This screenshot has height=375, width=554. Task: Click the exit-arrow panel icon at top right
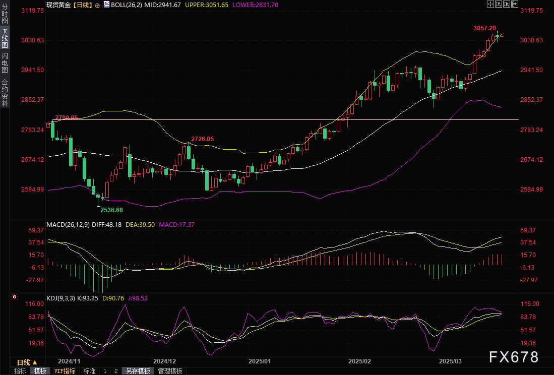tap(515, 4)
